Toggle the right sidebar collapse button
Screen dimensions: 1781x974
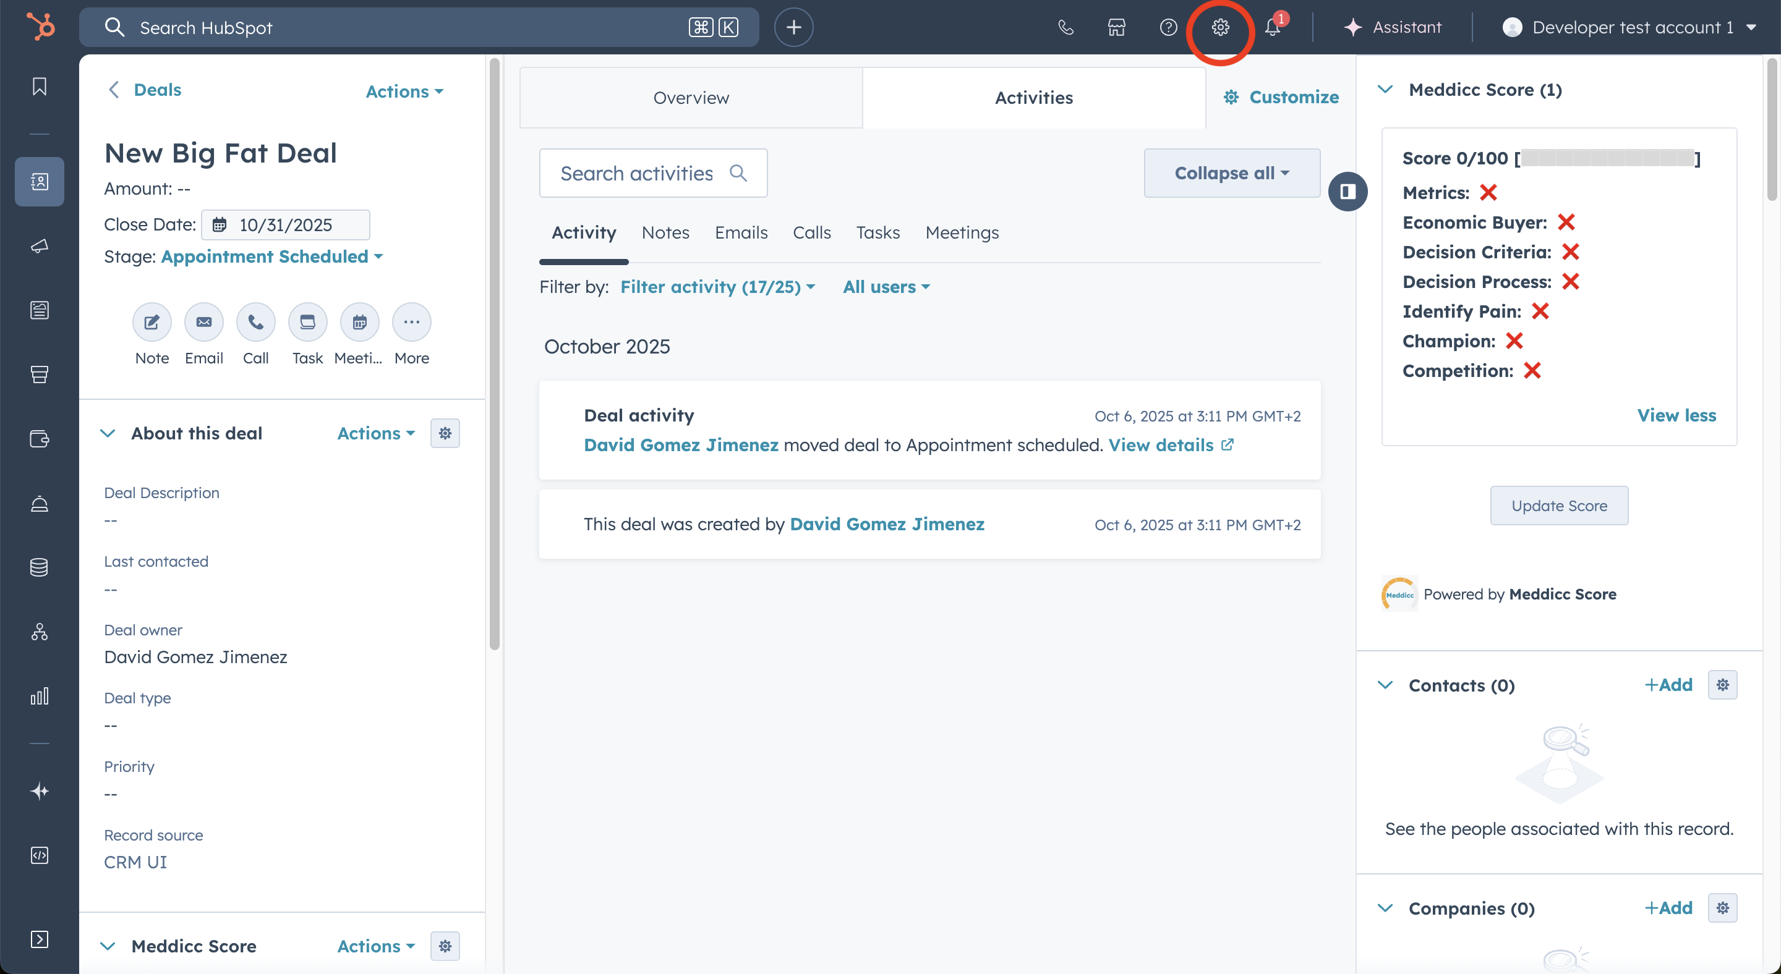coord(1347,192)
